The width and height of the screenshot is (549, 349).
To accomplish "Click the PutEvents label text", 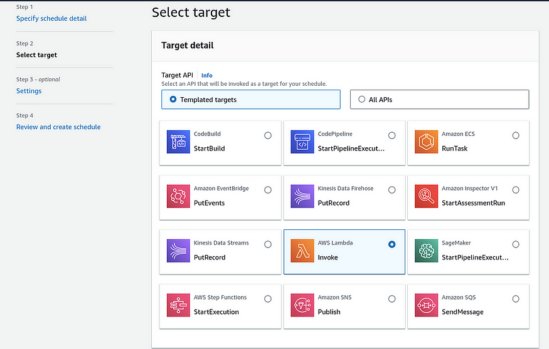I will [x=210, y=203].
